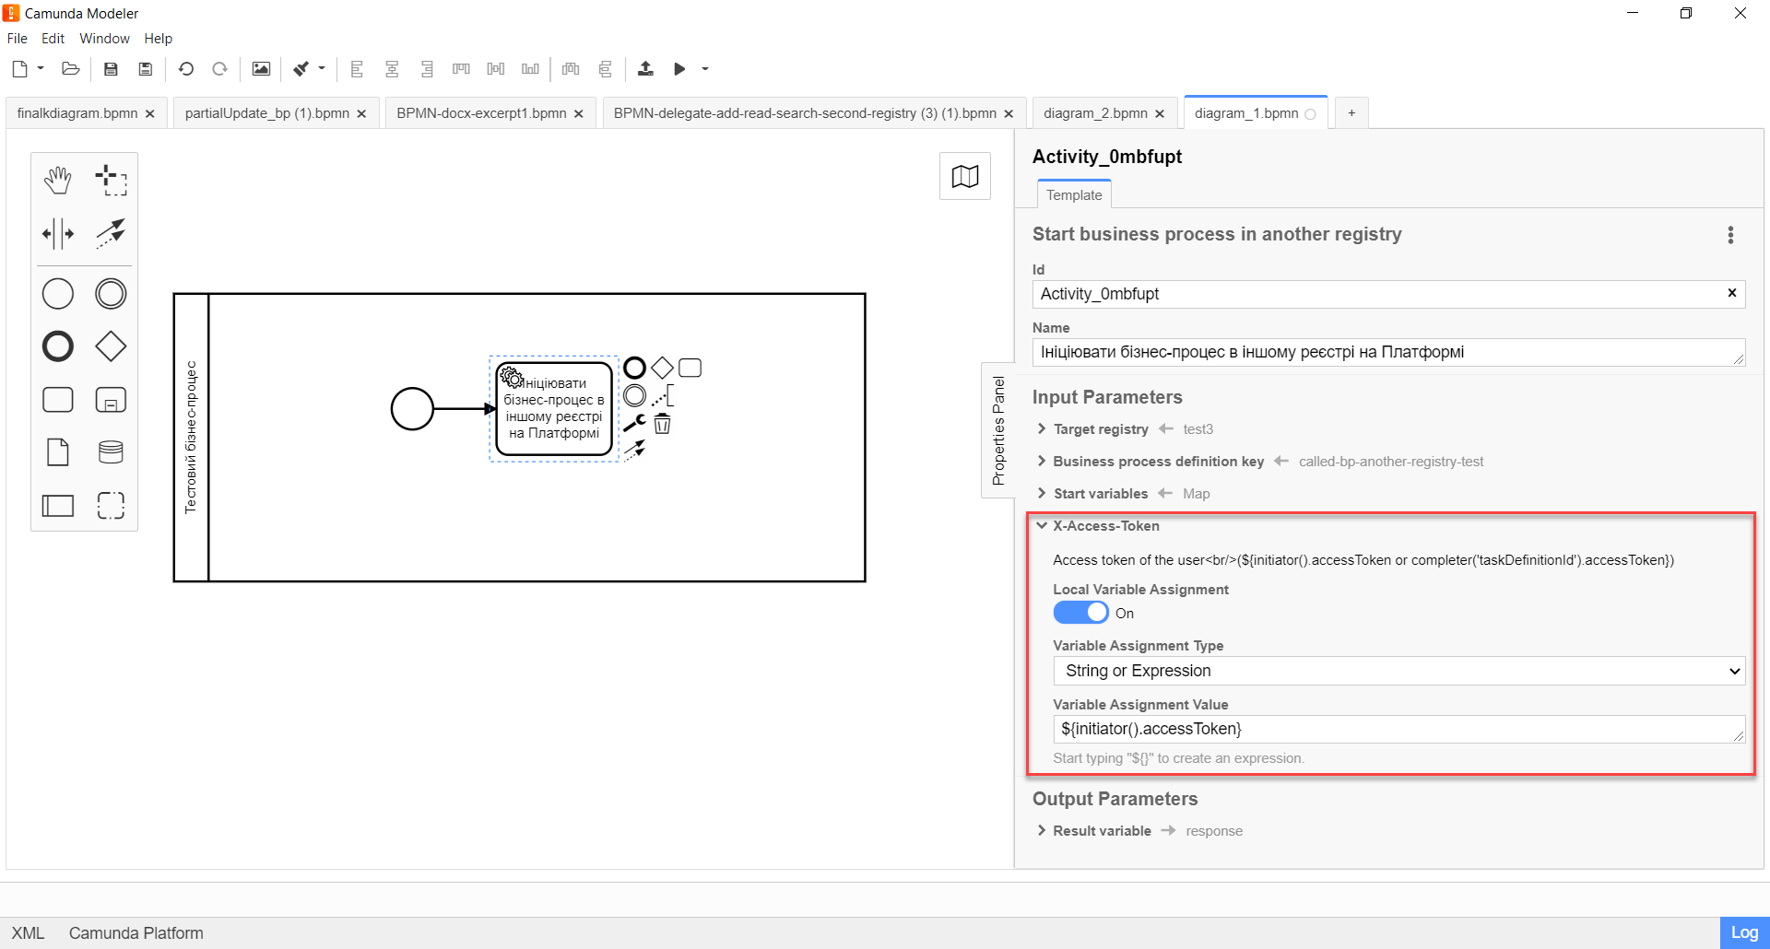Change element type with the wrench icon

tap(634, 424)
